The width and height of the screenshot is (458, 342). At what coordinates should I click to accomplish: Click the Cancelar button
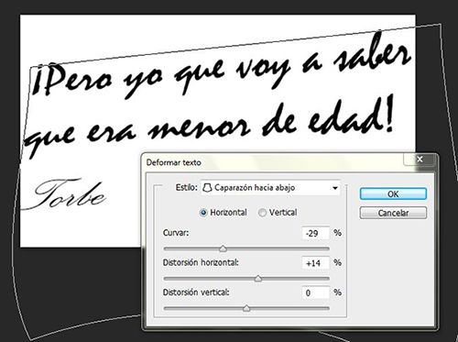tap(393, 213)
